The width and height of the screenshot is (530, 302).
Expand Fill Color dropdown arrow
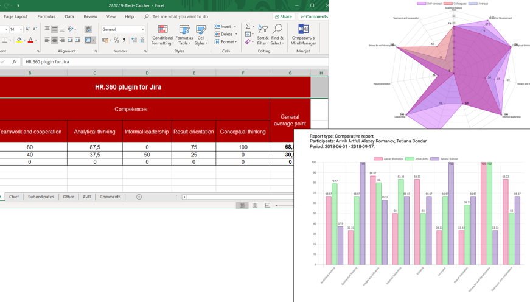(24, 40)
